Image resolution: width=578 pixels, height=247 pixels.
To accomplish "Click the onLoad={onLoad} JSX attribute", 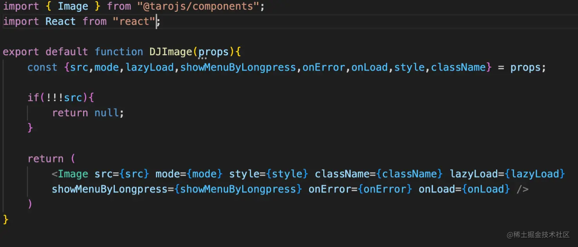I will coord(464,189).
